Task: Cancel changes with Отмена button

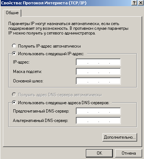Action: [128, 153]
